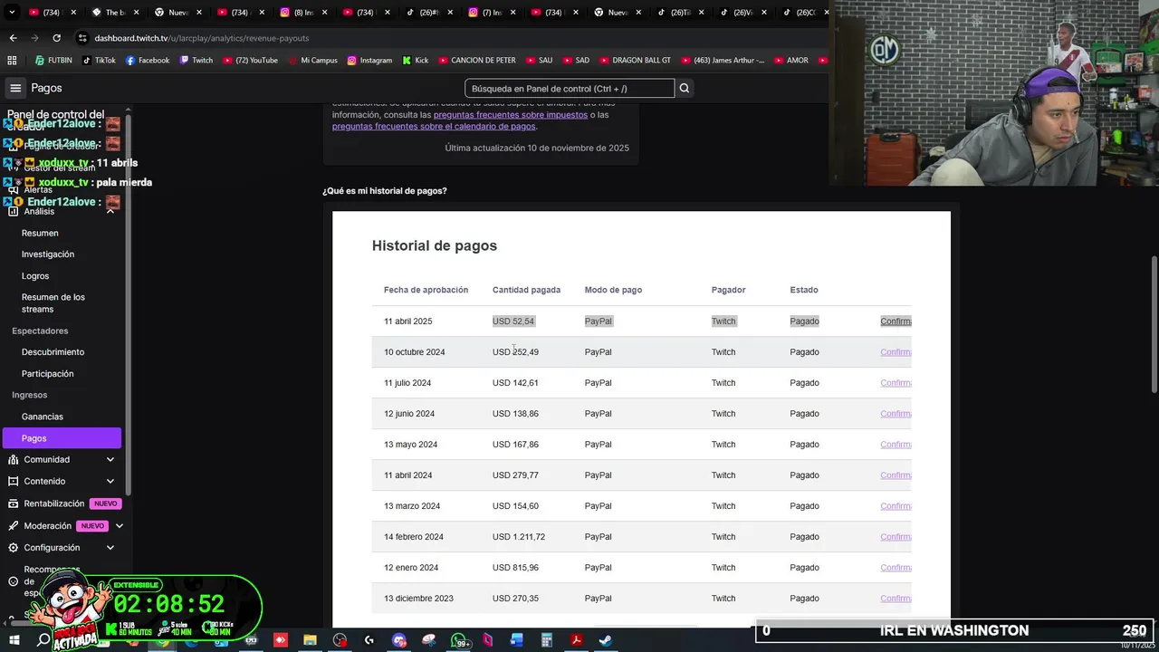
Task: Select Logros in the sidebar
Action: (35, 276)
